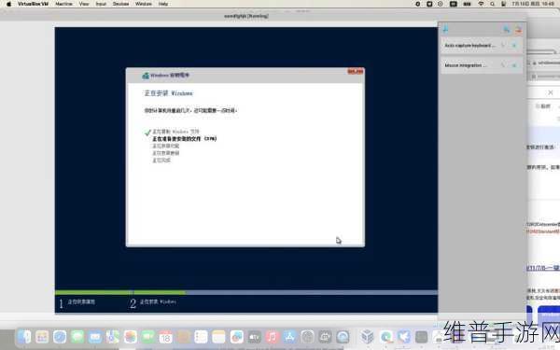Close the browser panel with X button

pos(551,92)
